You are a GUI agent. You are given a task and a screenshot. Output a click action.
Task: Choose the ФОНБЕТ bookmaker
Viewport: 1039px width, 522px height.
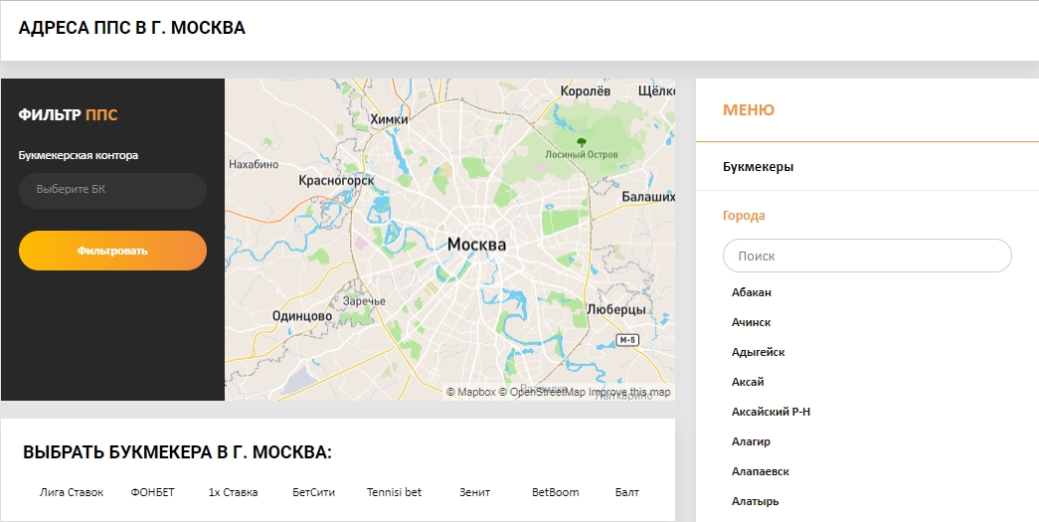pyautogui.click(x=152, y=492)
